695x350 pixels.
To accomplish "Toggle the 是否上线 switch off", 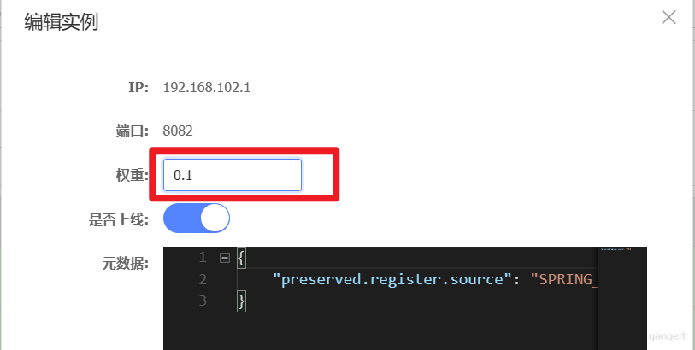I will pyautogui.click(x=197, y=219).
